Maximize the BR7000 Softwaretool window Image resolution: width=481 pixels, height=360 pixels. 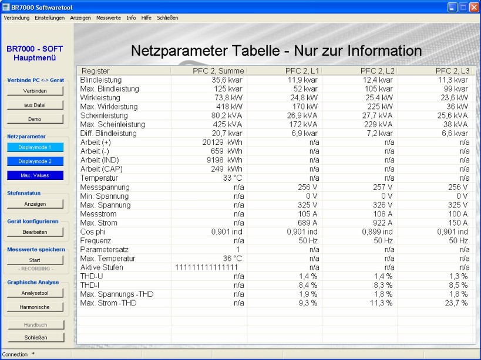pos(463,8)
